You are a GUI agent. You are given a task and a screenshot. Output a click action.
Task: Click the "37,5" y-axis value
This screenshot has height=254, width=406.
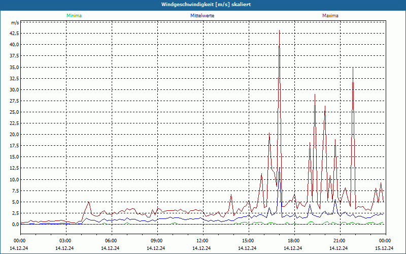(14, 56)
